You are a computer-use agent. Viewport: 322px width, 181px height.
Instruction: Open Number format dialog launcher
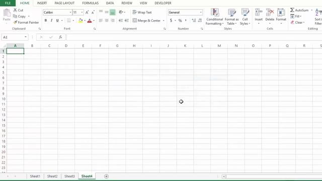pyautogui.click(x=202, y=29)
